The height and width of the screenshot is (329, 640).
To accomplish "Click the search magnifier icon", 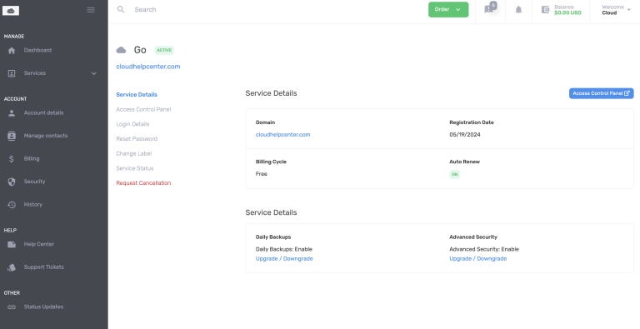I will point(121,9).
